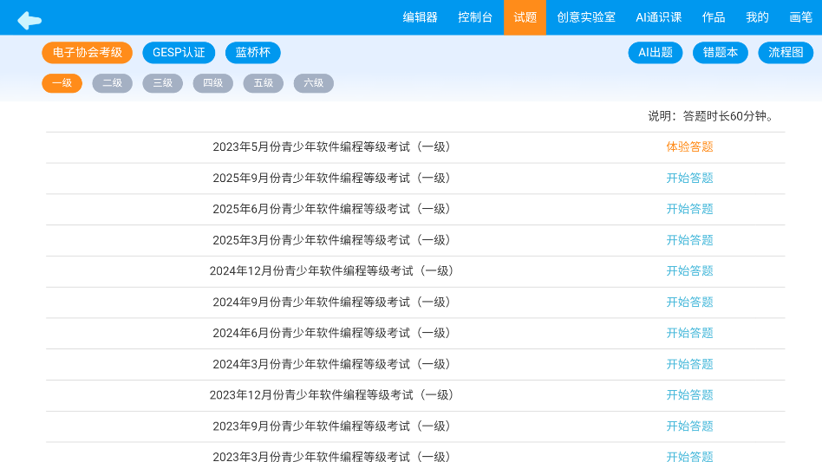Select the GESP认证 exam category
This screenshot has height=462, width=822.
point(179,53)
